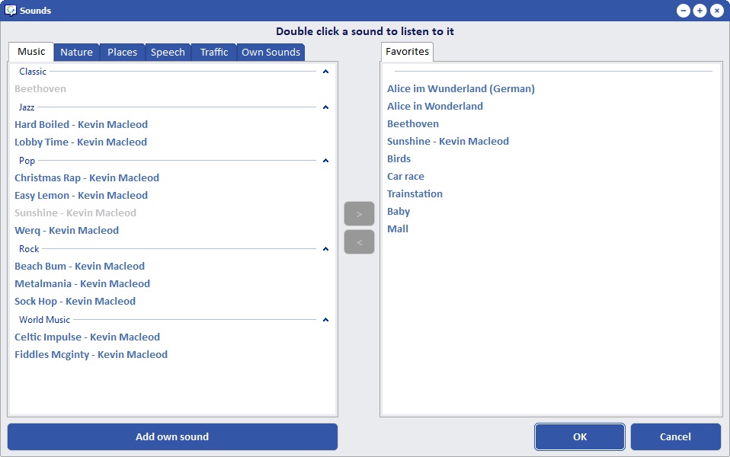
Task: Click the Cancel button
Action: (675, 437)
